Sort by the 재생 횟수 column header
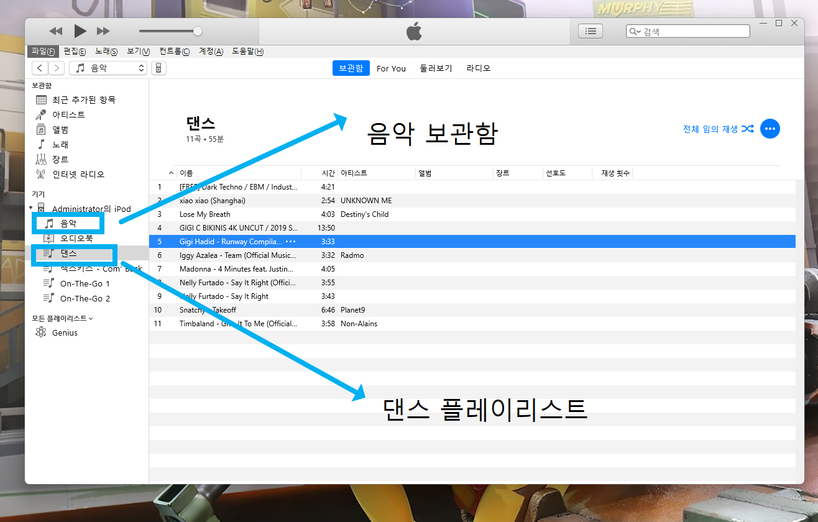Viewport: 818px width, 522px height. [613, 173]
